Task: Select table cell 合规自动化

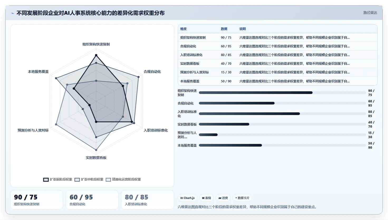Action: [x=188, y=46]
